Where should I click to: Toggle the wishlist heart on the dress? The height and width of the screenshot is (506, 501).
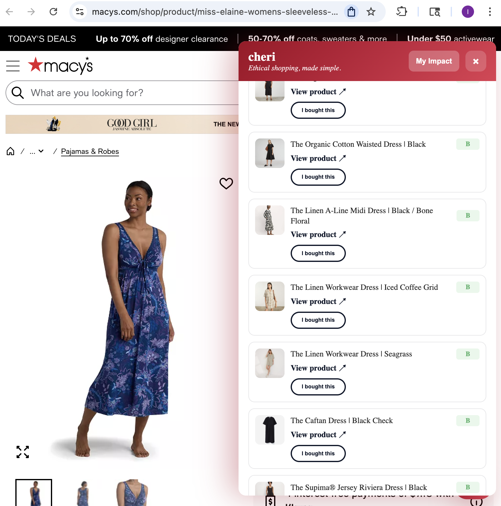(226, 183)
